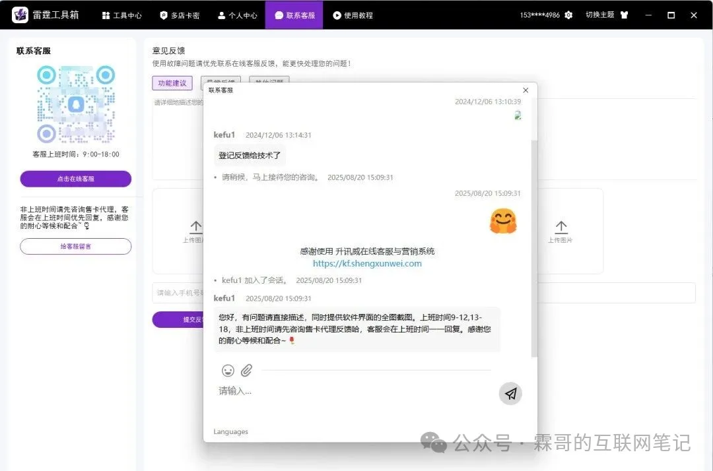Open the kf.shengxunwei.com link
The width and height of the screenshot is (713, 471).
367,263
